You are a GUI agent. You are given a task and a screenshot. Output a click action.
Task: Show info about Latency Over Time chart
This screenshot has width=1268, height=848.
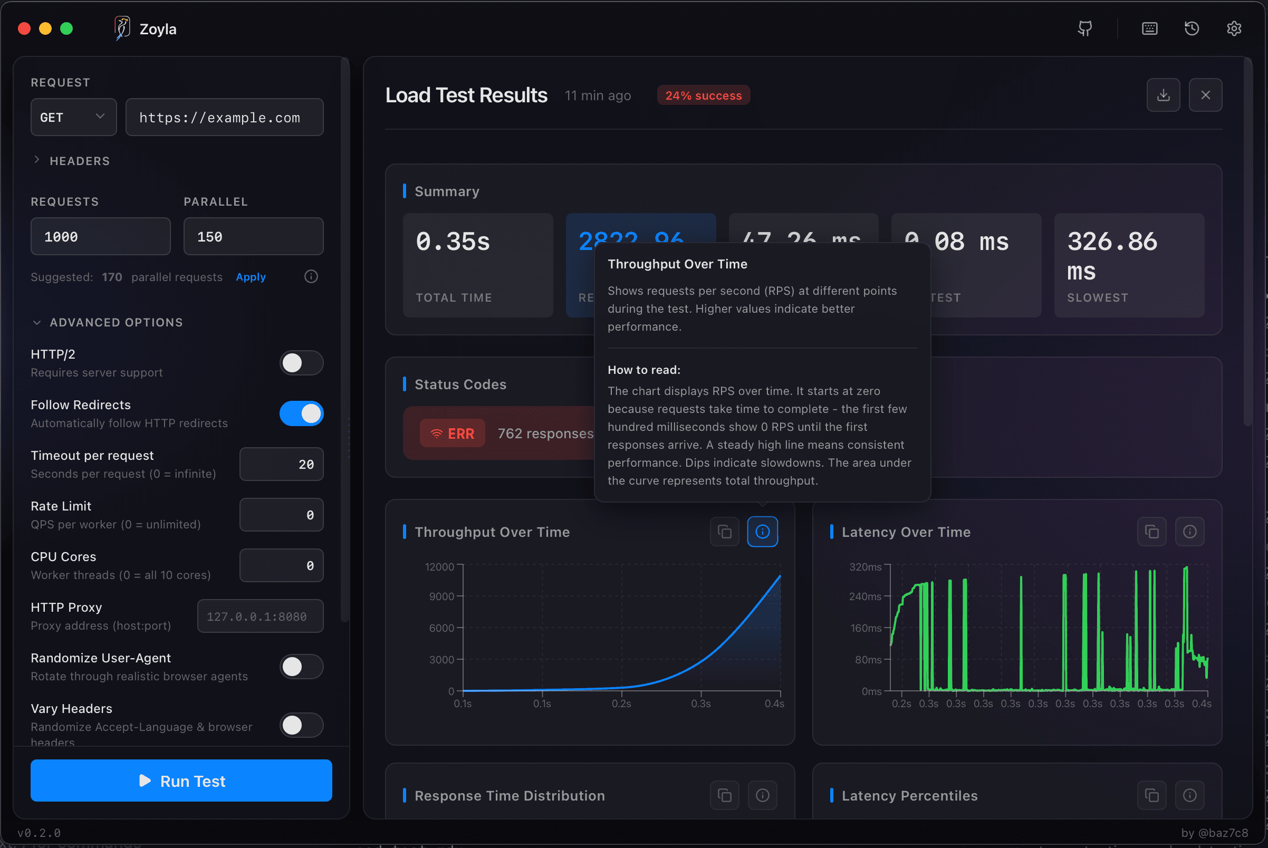tap(1190, 532)
